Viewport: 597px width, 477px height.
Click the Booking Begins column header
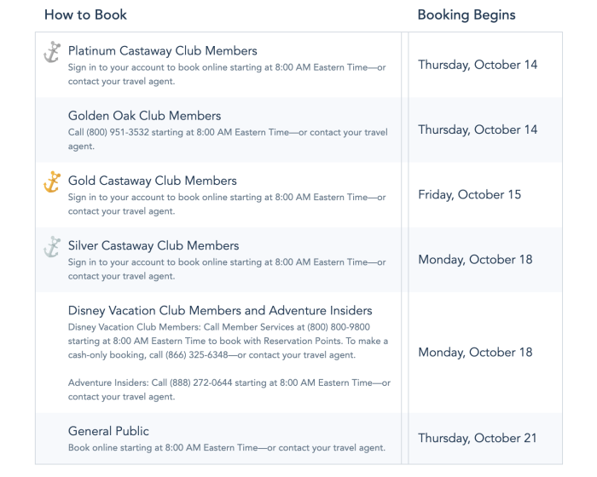(467, 15)
